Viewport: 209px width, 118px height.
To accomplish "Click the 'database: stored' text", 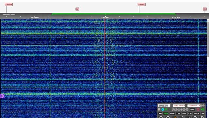I will point(9,14).
